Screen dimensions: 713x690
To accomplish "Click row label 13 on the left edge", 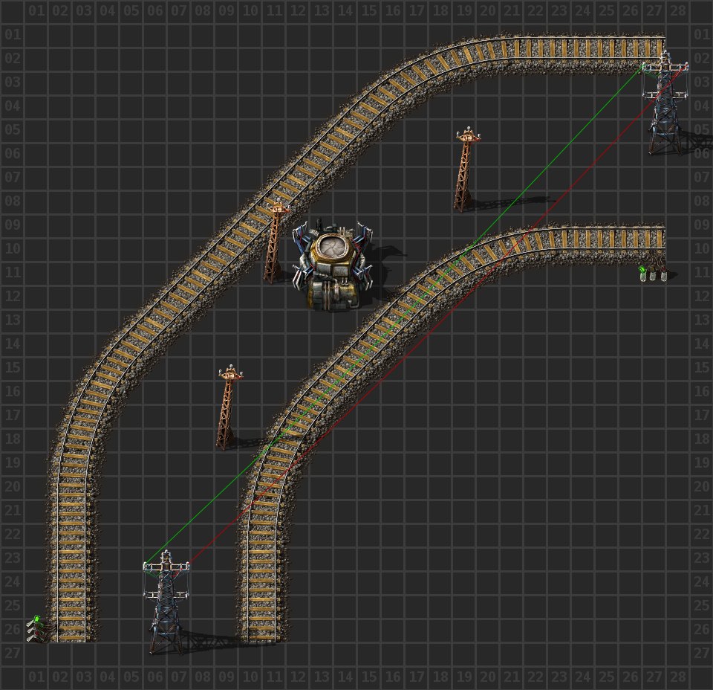I will (13, 320).
